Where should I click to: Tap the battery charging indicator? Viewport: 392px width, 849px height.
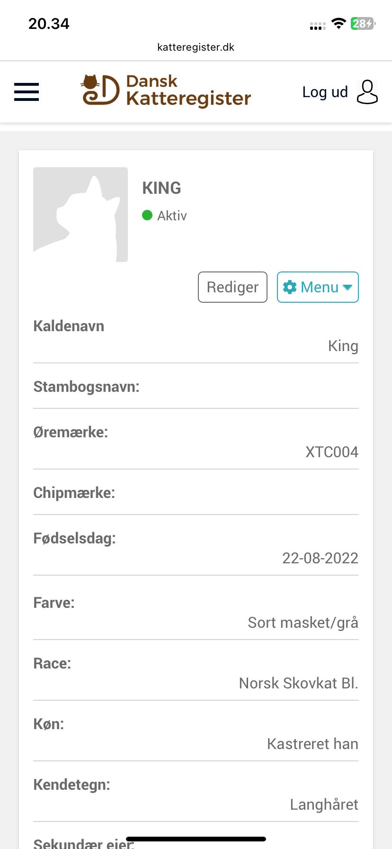coord(363,23)
